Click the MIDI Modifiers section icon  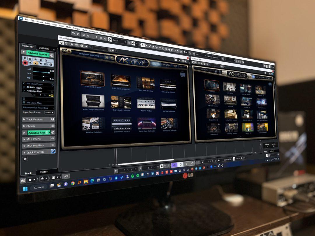[53, 145]
